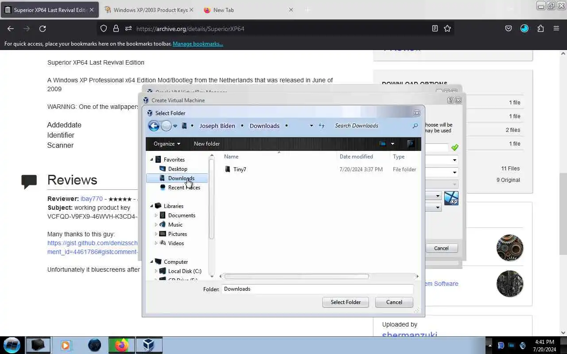Open the tracking protection shield
This screenshot has width=567, height=354.
[x=104, y=28]
